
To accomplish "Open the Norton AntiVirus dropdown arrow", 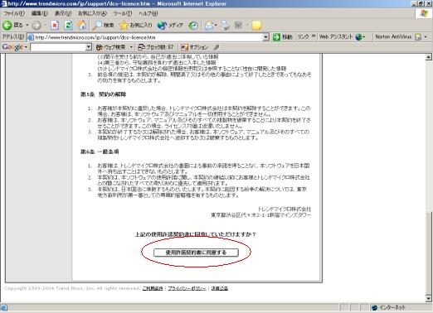I will pyautogui.click(x=426, y=36).
